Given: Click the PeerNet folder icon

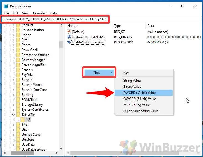Looking at the screenshot, I should pyautogui.click(x=18, y=25).
